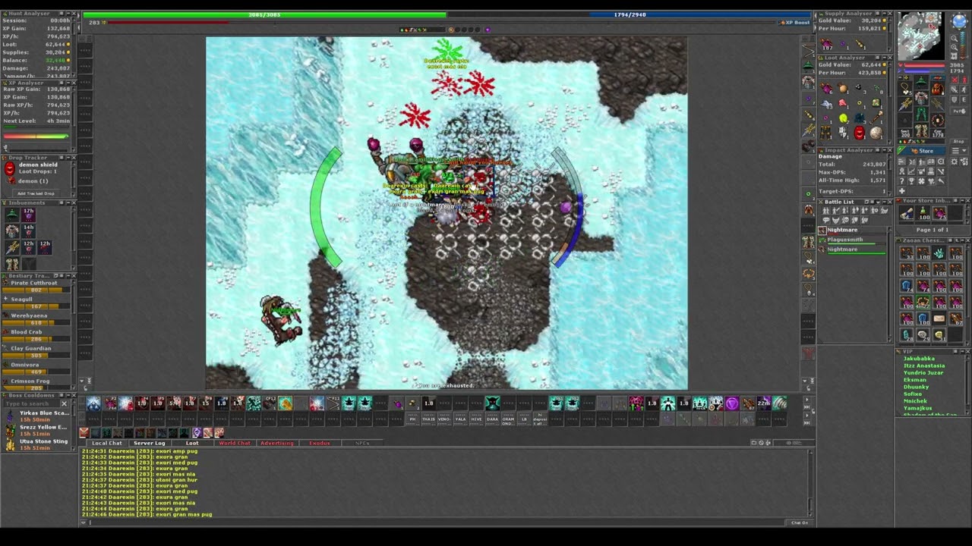The height and width of the screenshot is (546, 972).
Task: Click the green health bar at top
Action: [x=264, y=14]
